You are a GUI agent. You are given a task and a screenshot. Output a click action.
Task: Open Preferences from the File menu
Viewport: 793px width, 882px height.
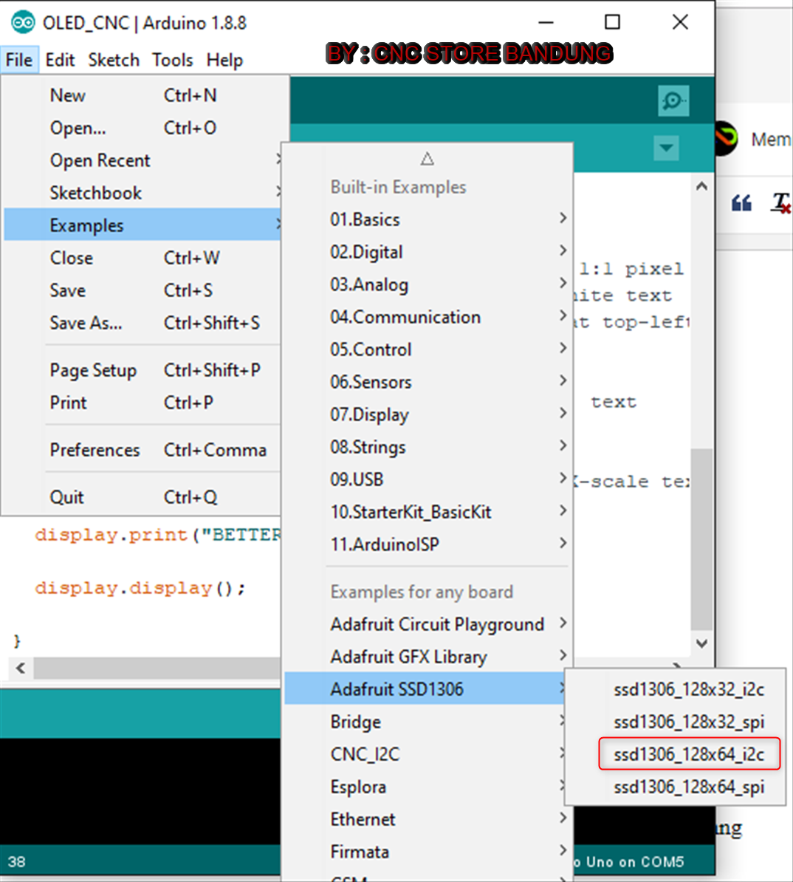(x=95, y=450)
